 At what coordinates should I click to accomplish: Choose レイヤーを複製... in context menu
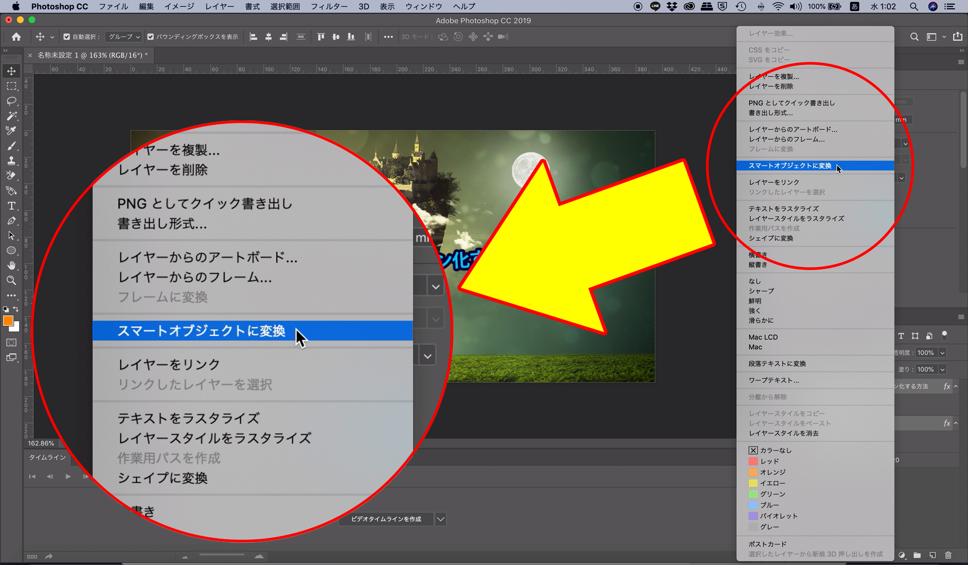pyautogui.click(x=815, y=77)
